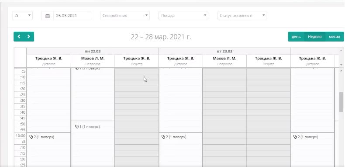Click stethoscope icon in Monday 10:00 Троцька slot

tap(31, 137)
